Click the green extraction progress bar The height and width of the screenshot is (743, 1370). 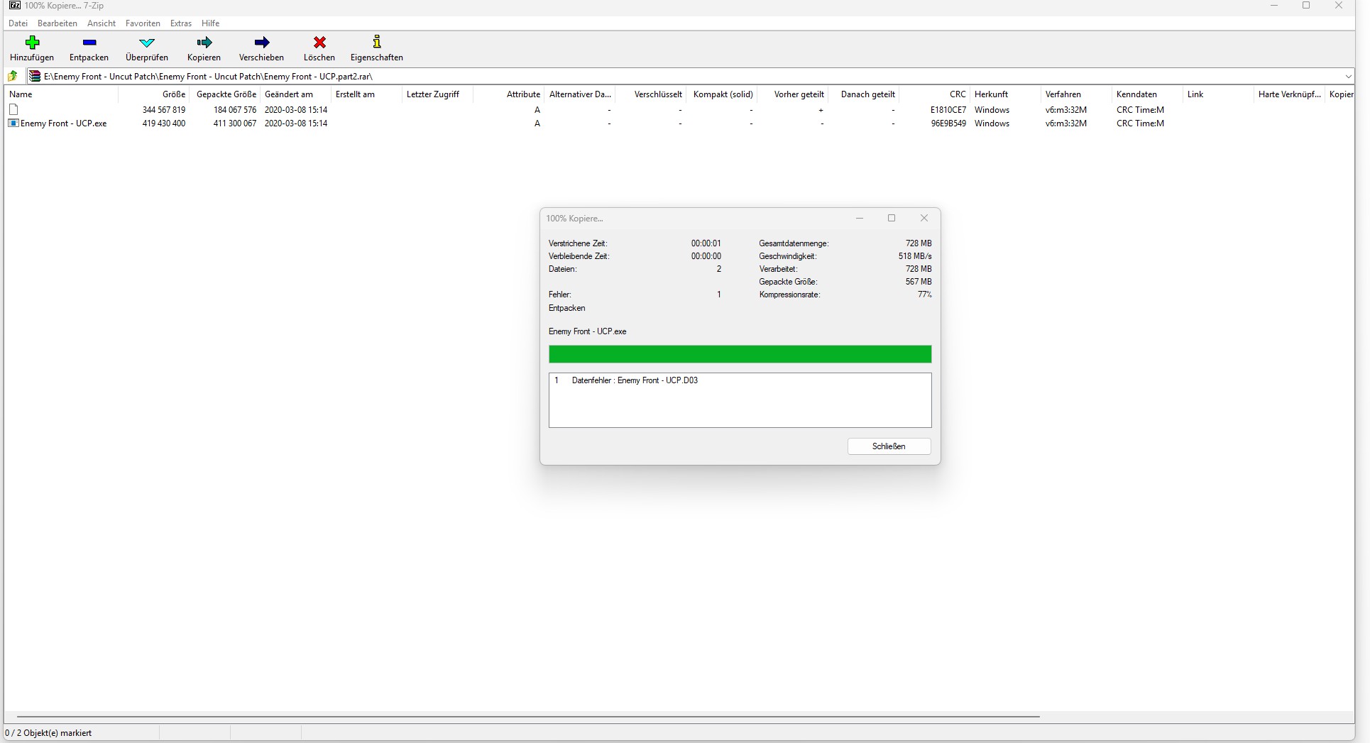coord(740,354)
